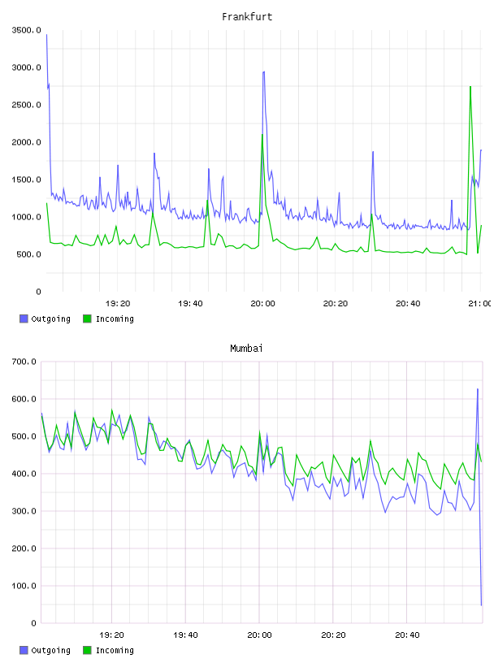Screen dimensions: 494x663
Task: Click the 600.0 y-axis label in Mumbai chart
Action: coord(24,399)
